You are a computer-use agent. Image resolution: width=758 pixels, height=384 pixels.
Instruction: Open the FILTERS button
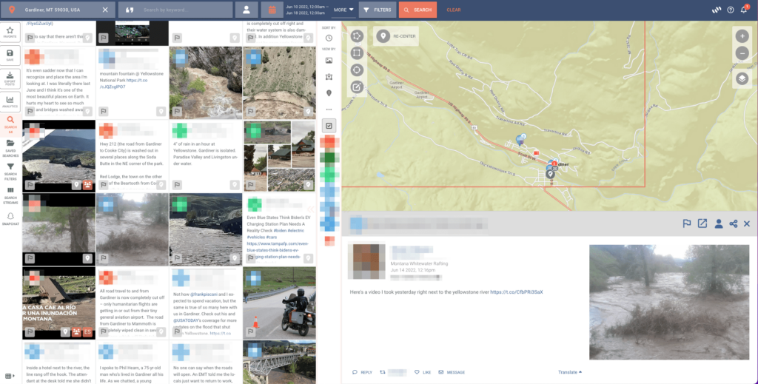click(x=378, y=10)
